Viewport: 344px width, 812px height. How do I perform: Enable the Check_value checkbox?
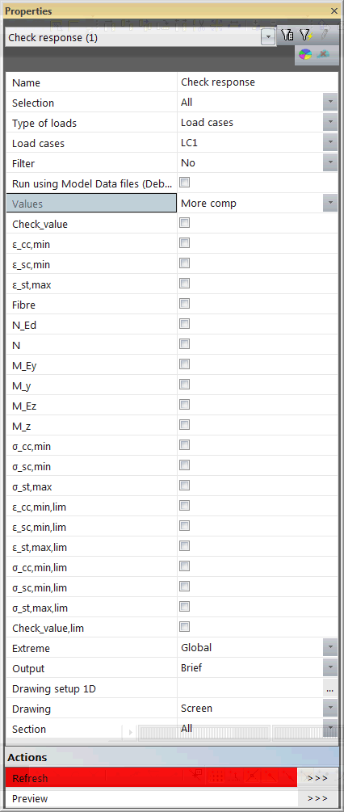(x=184, y=223)
